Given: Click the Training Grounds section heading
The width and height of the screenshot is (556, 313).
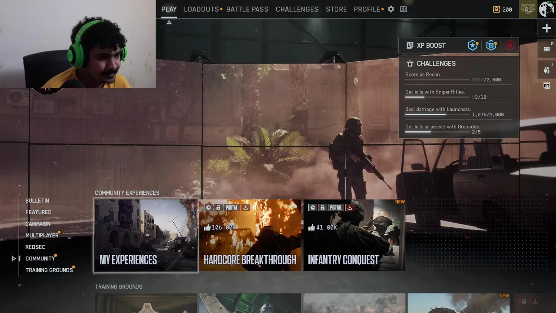Looking at the screenshot, I should 119,287.
